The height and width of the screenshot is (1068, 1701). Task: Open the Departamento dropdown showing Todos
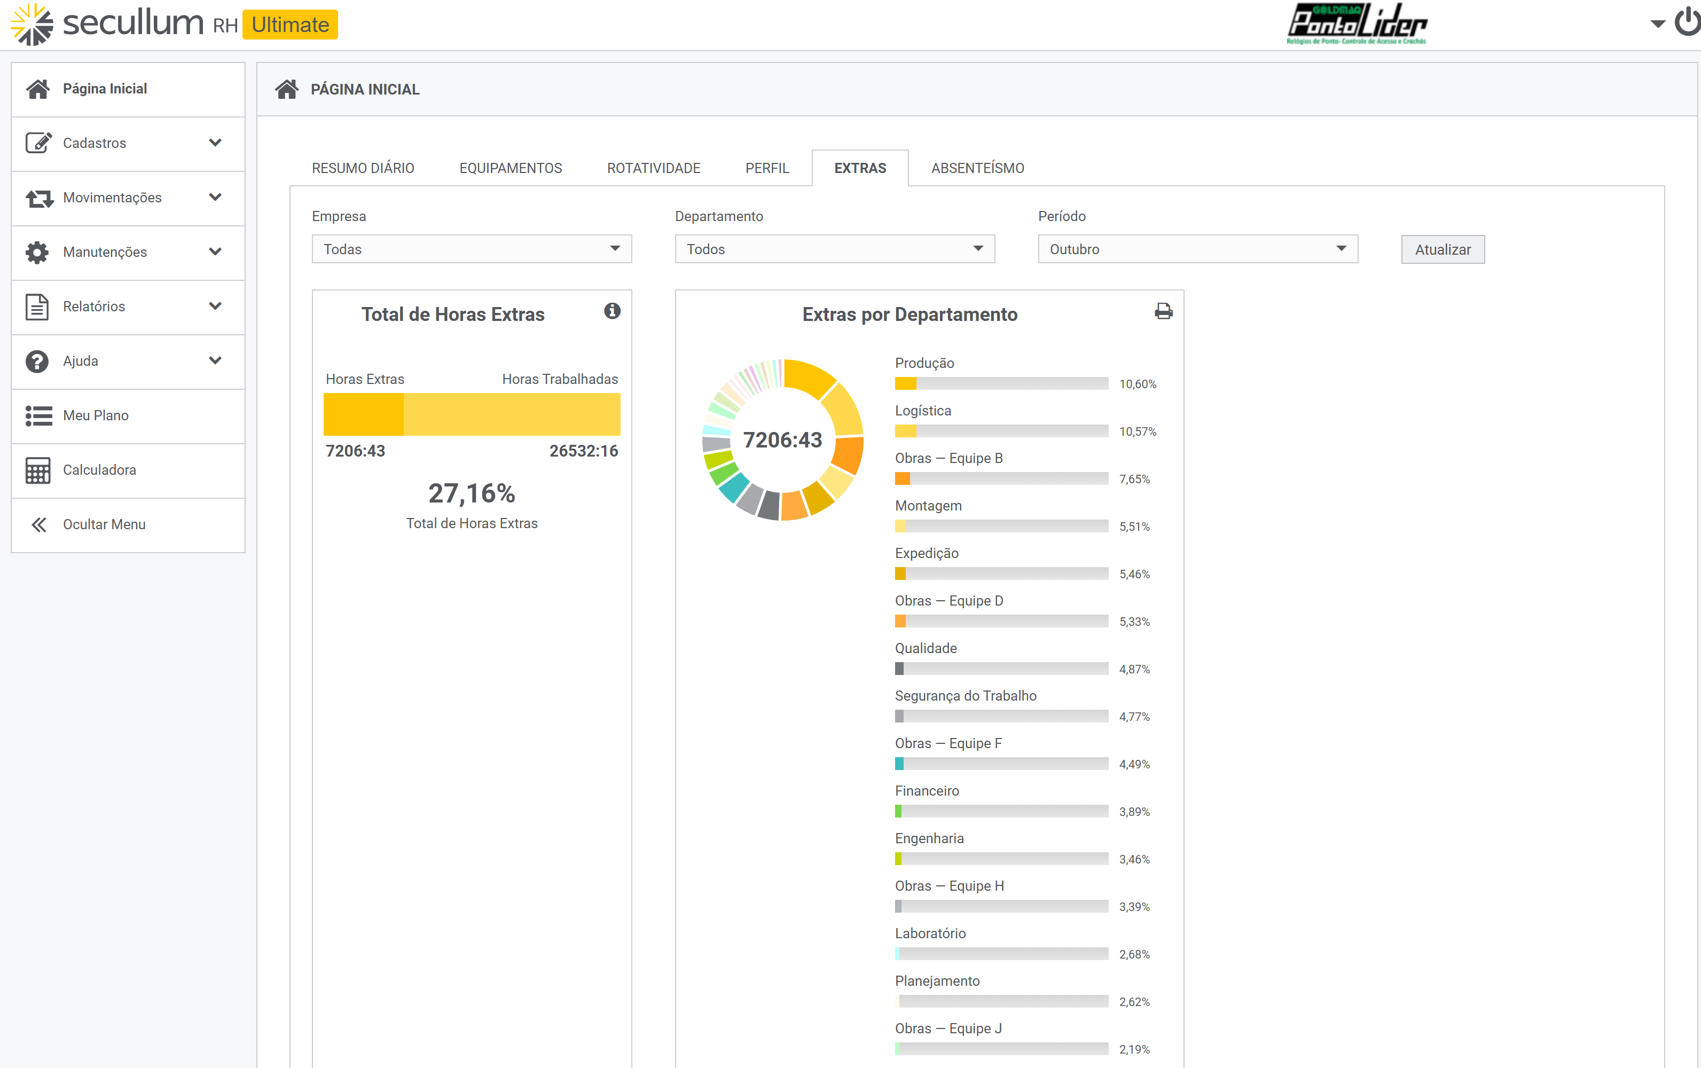(x=834, y=249)
